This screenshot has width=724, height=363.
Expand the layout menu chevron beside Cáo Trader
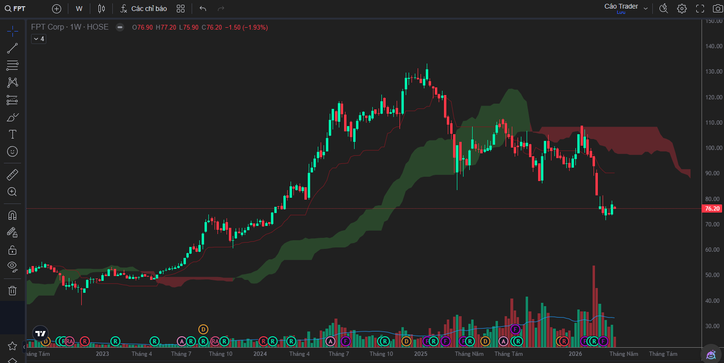tap(646, 9)
